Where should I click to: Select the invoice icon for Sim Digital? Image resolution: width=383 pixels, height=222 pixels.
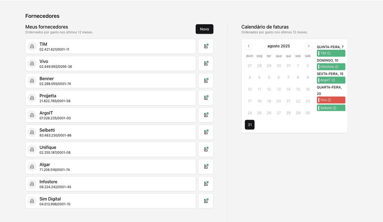point(206,201)
